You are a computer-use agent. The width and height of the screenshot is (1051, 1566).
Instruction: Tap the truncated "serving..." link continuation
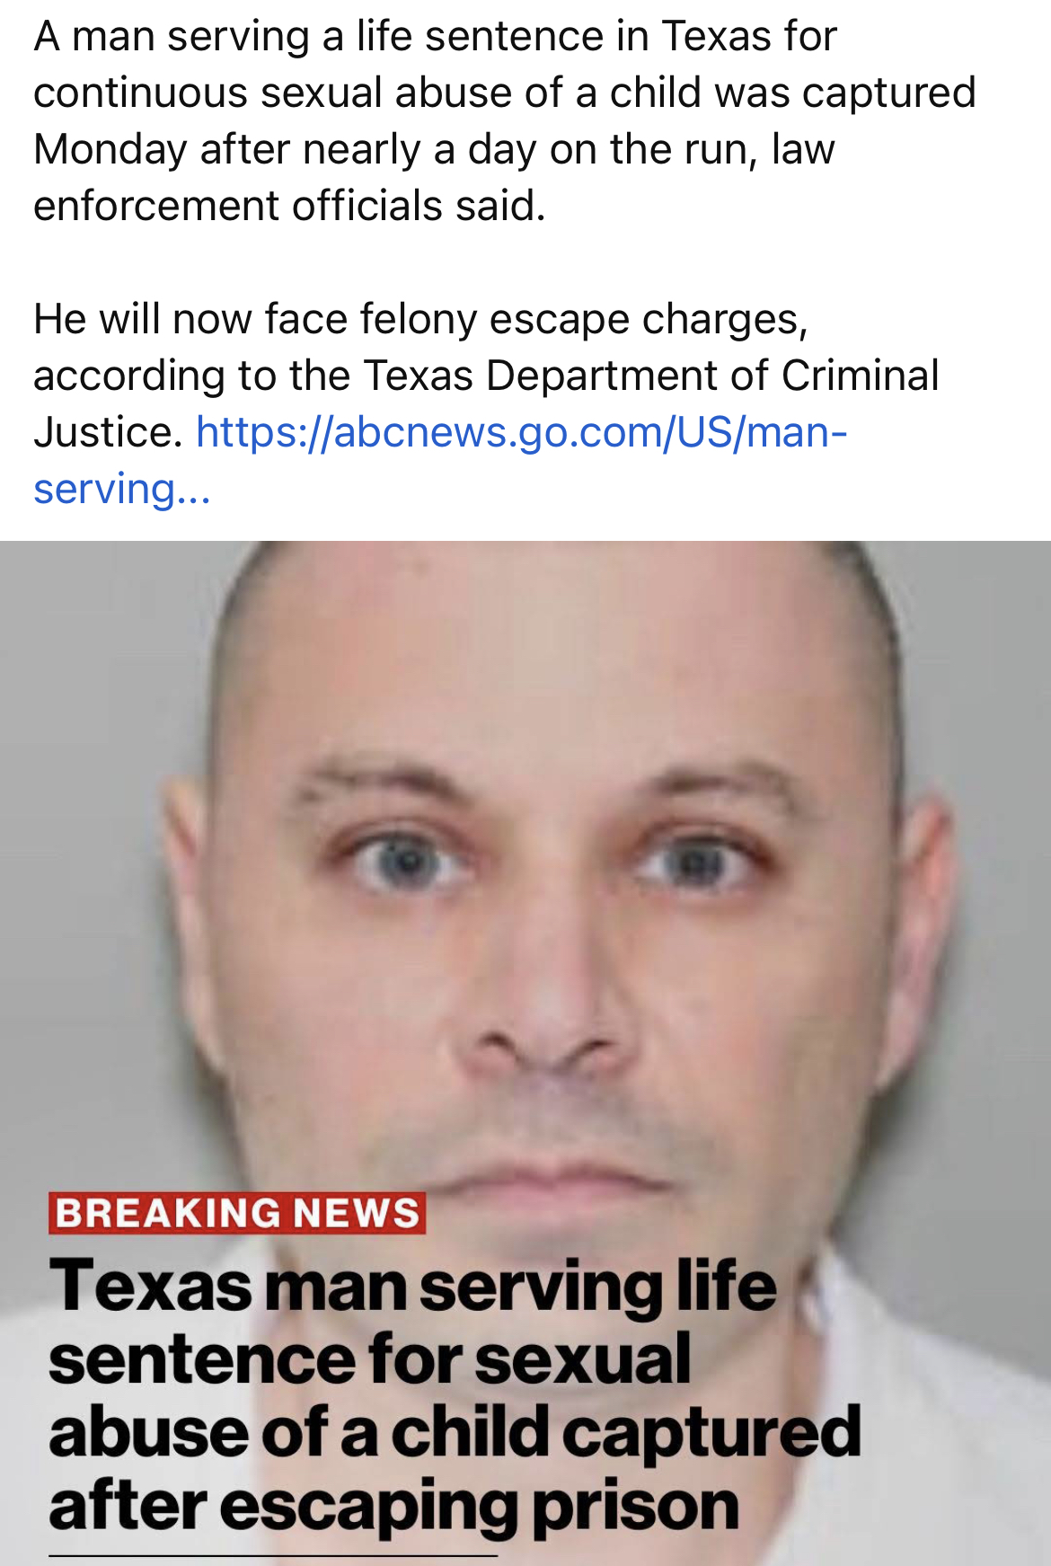pyautogui.click(x=121, y=490)
